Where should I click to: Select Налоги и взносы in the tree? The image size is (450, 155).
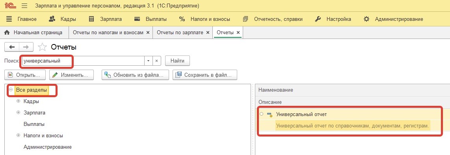[x=43, y=136]
